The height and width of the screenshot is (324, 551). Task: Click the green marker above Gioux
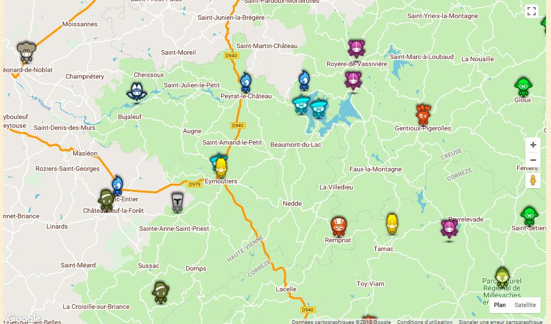(x=523, y=87)
